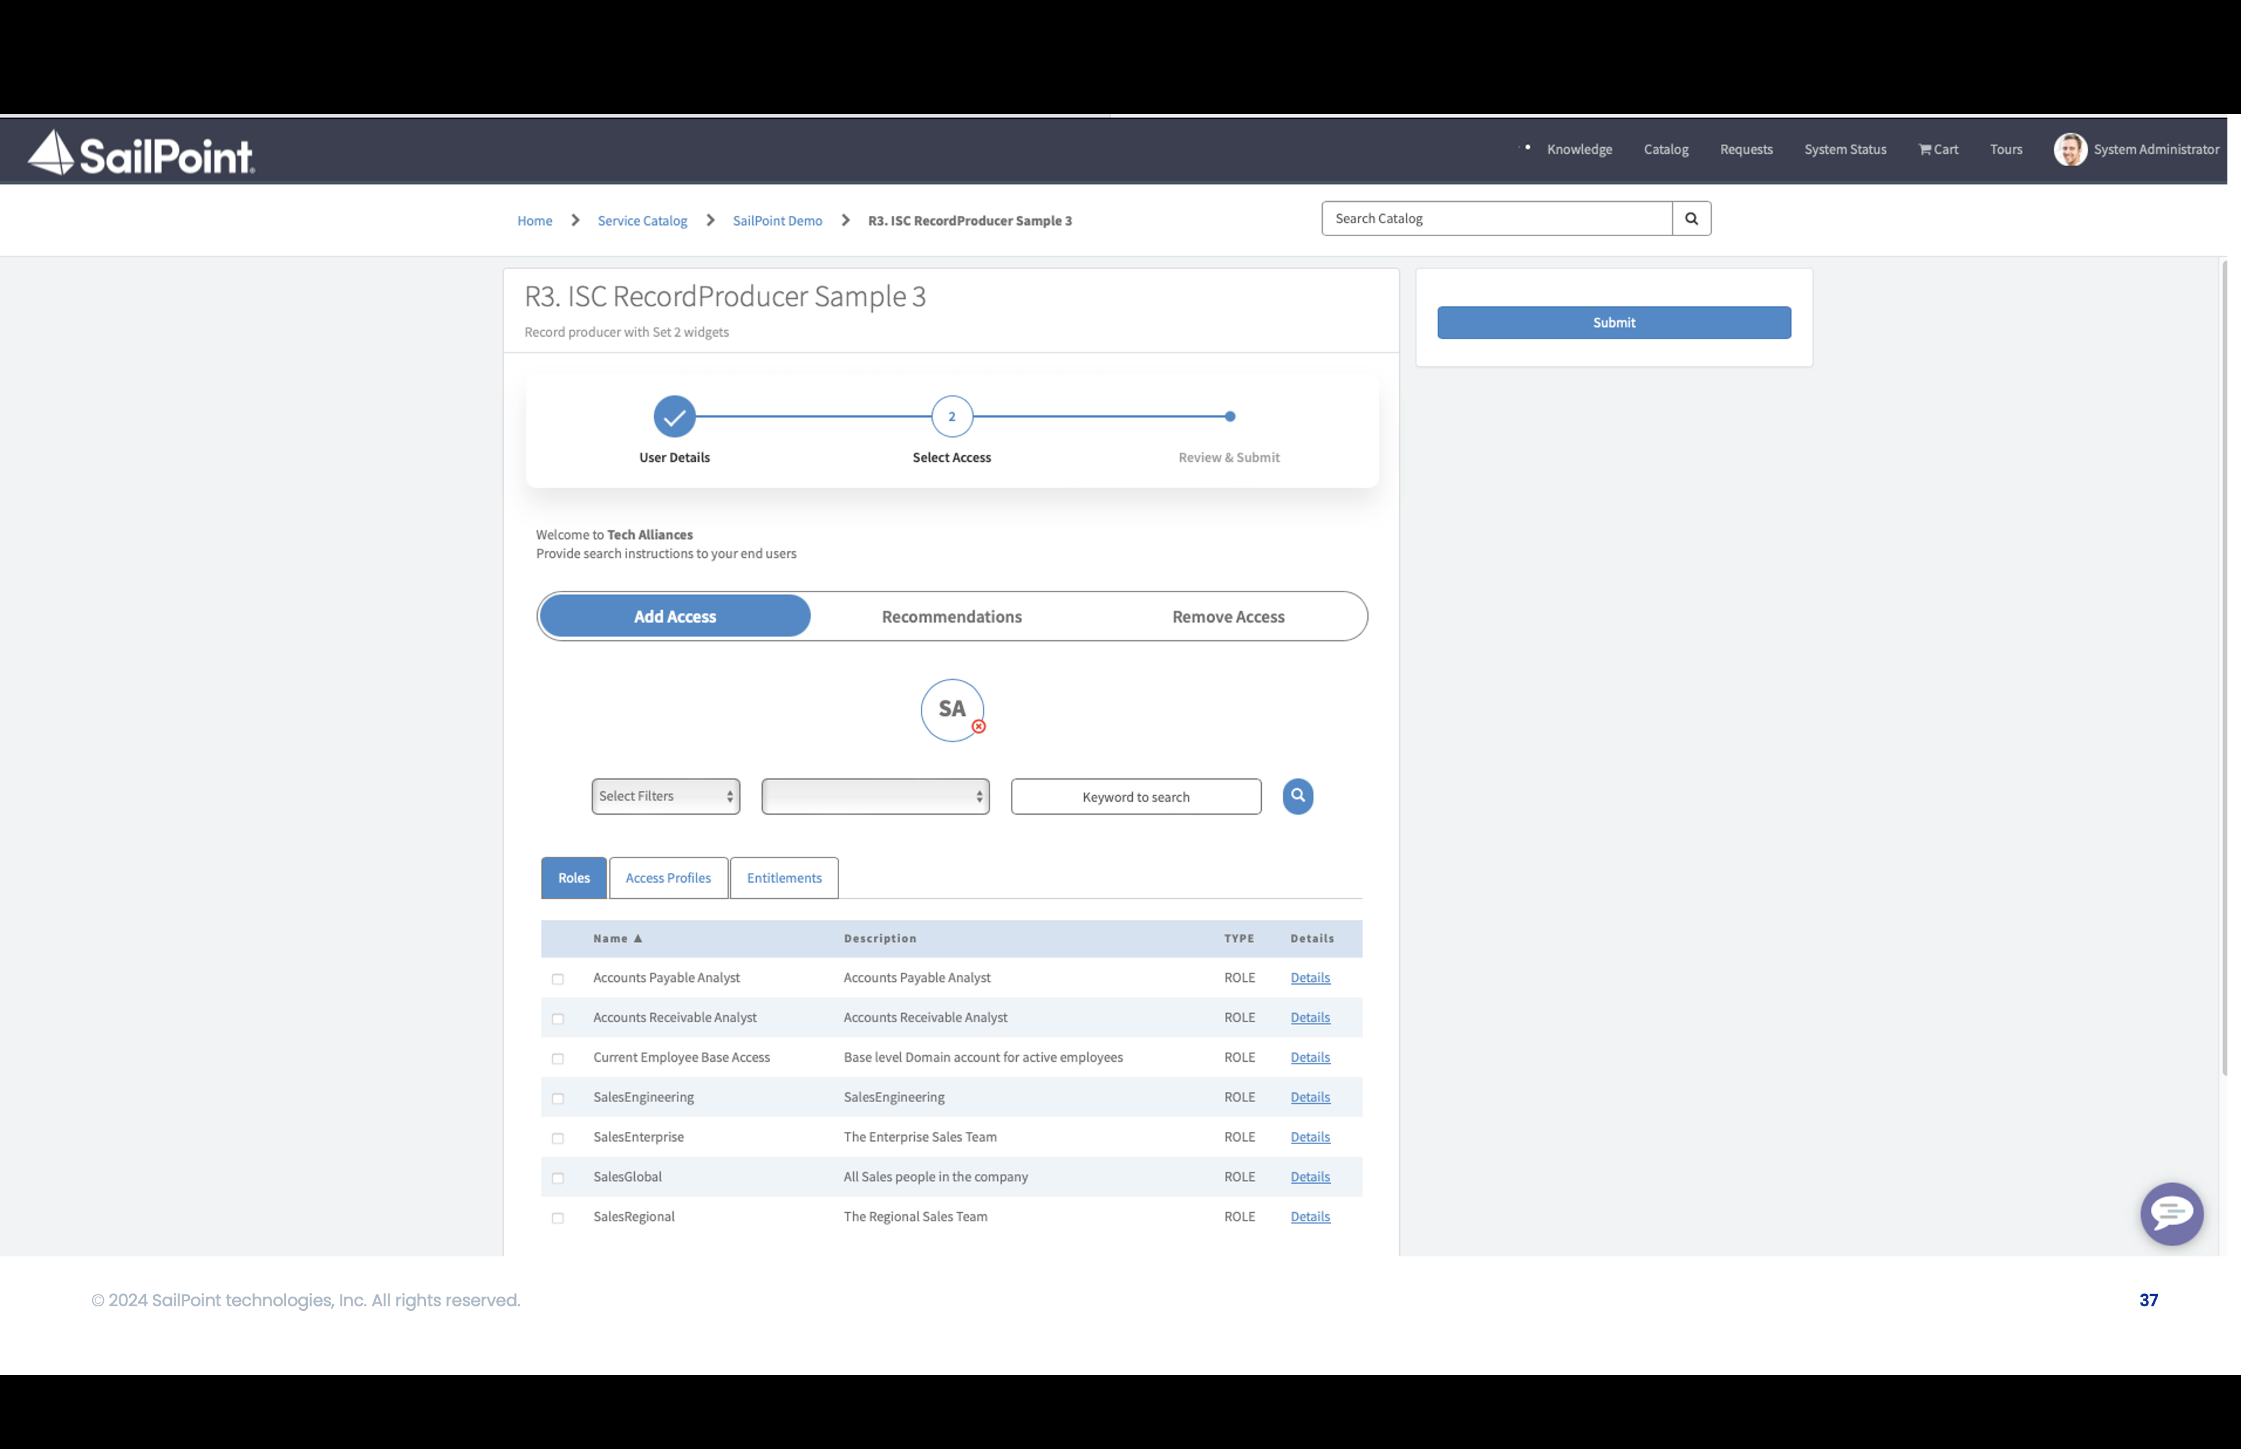The image size is (2241, 1449).
Task: Click the Search Catalog magnifier icon
Action: (1691, 219)
